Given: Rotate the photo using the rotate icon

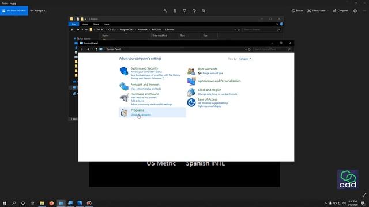Looking at the screenshot, I should (x=194, y=11).
